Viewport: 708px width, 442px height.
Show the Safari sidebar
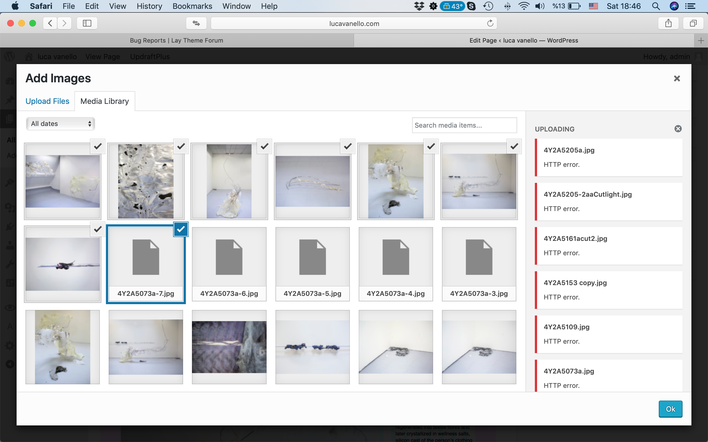click(x=87, y=23)
